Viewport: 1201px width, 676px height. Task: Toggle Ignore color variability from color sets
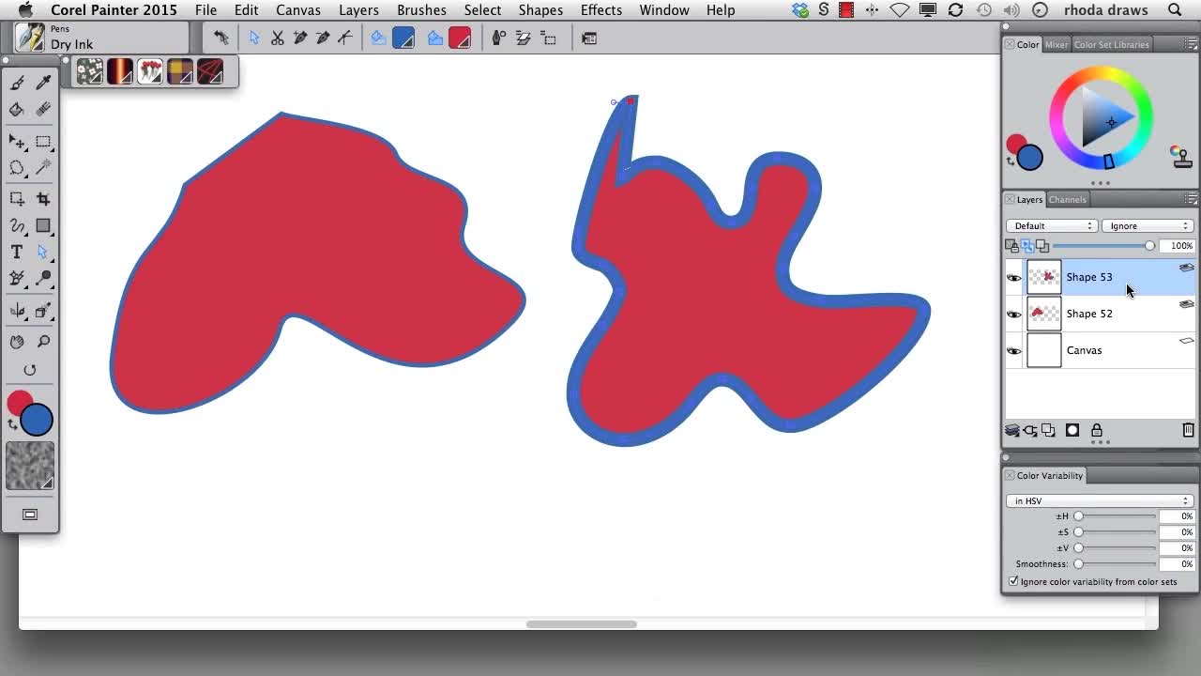pyautogui.click(x=1013, y=582)
